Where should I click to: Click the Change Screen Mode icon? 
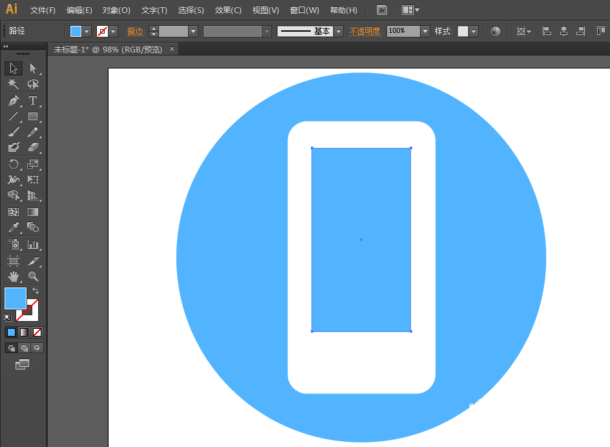tap(22, 364)
